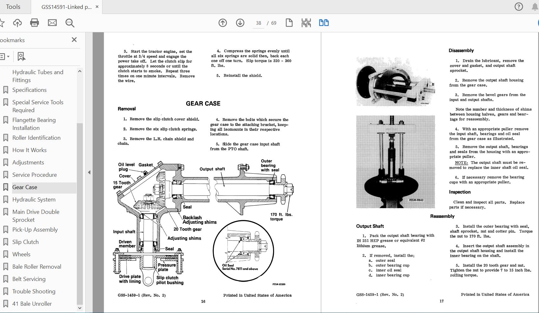Viewport: 539px width, 313px height.
Task: Toggle two-page view mode
Action: [324, 23]
